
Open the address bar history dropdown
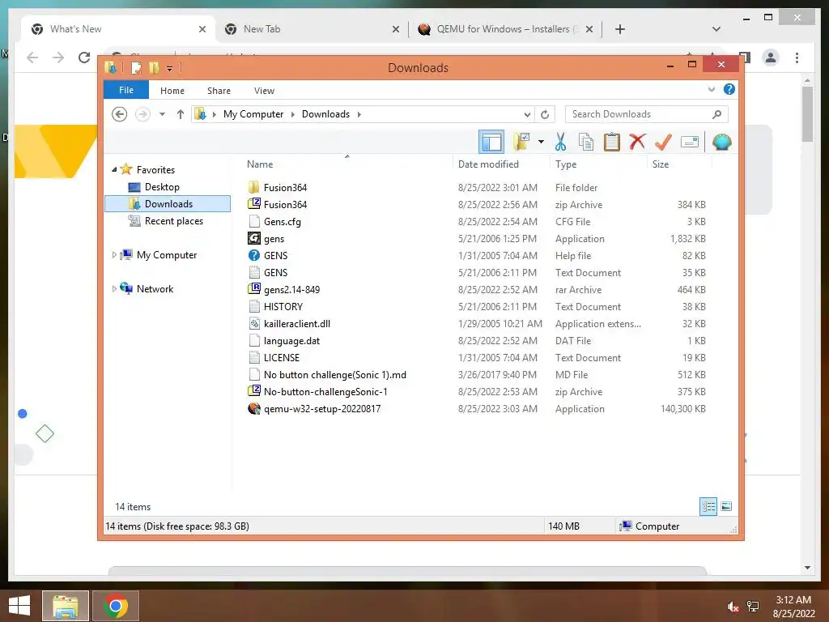[x=527, y=114]
